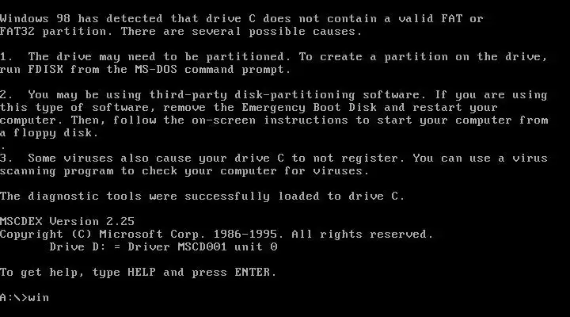
Task: Click 'Drive D: = Driver MSCD001' line
Action: point(164,246)
